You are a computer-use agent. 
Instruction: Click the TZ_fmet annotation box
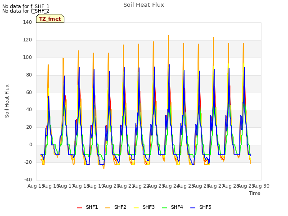pyautogui.click(x=50, y=18)
